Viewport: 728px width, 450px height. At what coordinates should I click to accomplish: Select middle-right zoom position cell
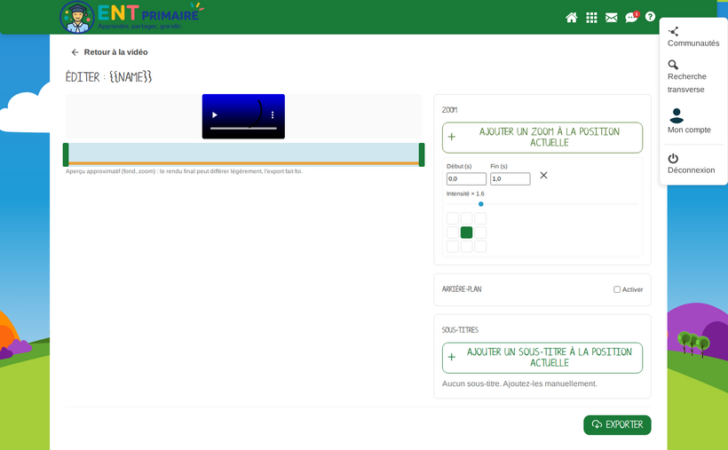pos(480,233)
